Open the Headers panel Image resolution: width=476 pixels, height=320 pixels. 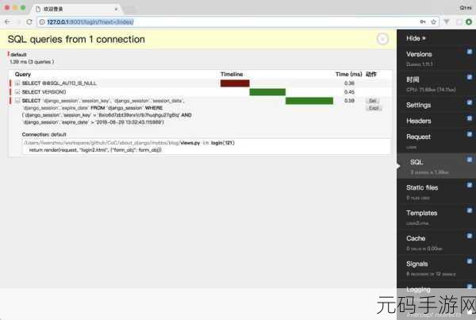pos(419,121)
